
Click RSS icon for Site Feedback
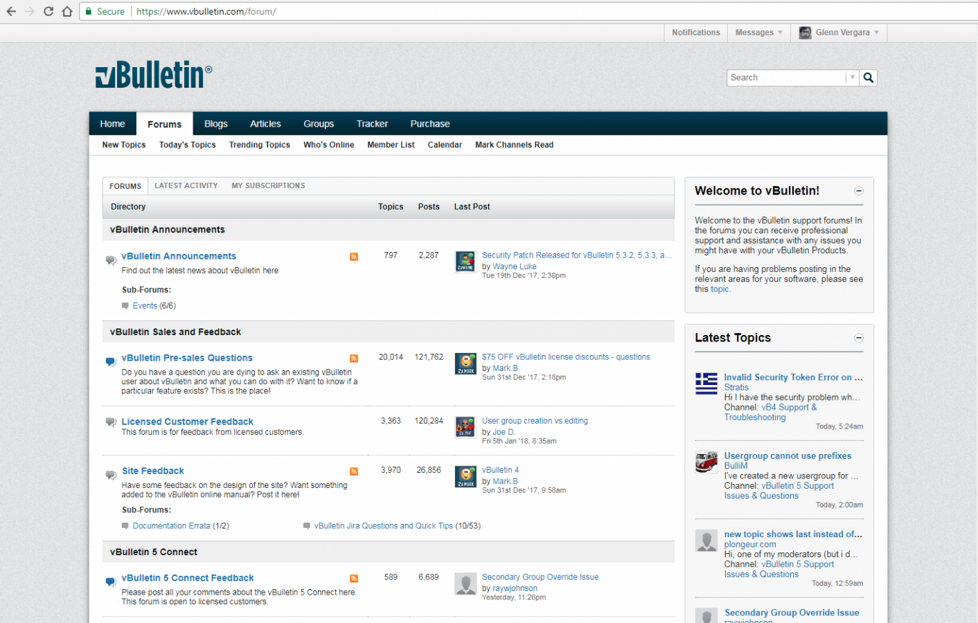[x=354, y=471]
